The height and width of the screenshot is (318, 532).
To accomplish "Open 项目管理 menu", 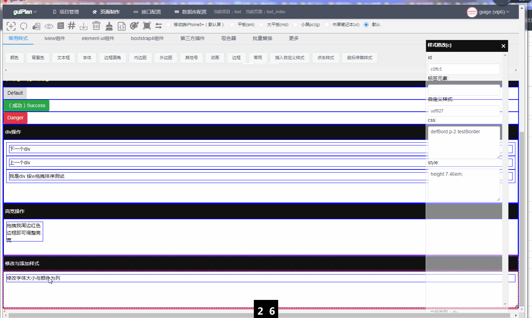I will click(x=66, y=12).
